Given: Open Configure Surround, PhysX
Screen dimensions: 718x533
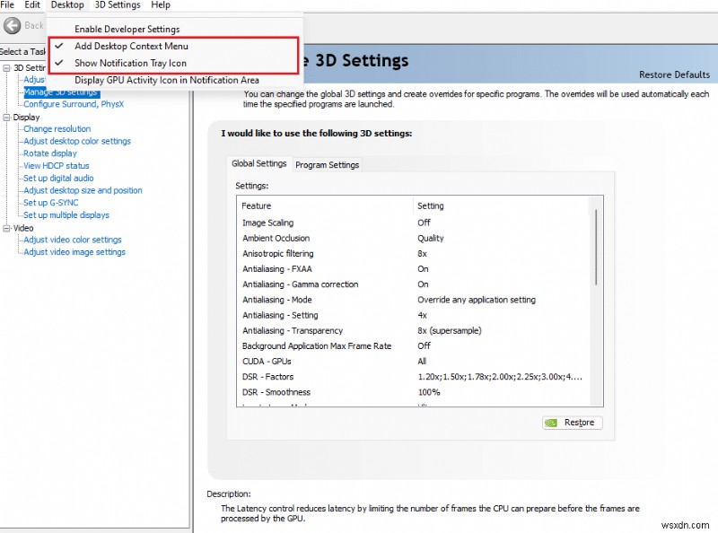Looking at the screenshot, I should 74,104.
